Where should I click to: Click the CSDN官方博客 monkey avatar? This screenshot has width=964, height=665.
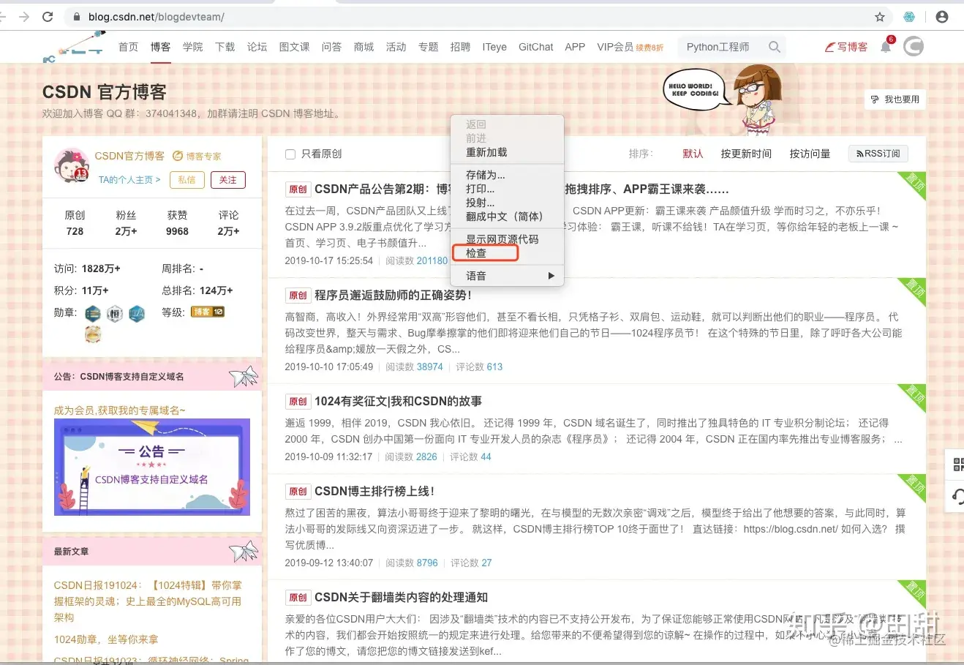pyautogui.click(x=71, y=165)
